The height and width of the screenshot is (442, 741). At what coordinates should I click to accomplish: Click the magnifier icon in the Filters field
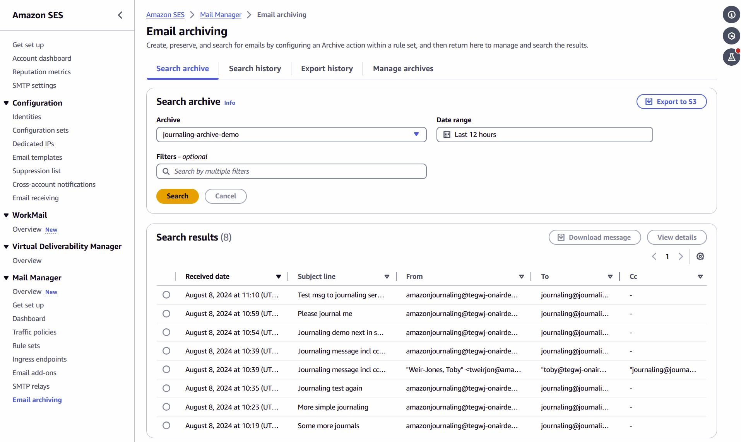pyautogui.click(x=166, y=171)
